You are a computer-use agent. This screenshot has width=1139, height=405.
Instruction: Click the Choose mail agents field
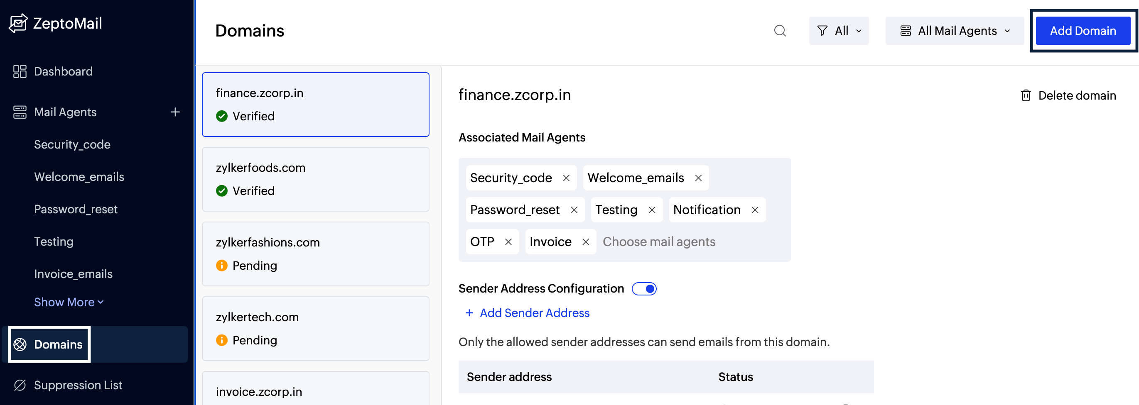tap(658, 242)
